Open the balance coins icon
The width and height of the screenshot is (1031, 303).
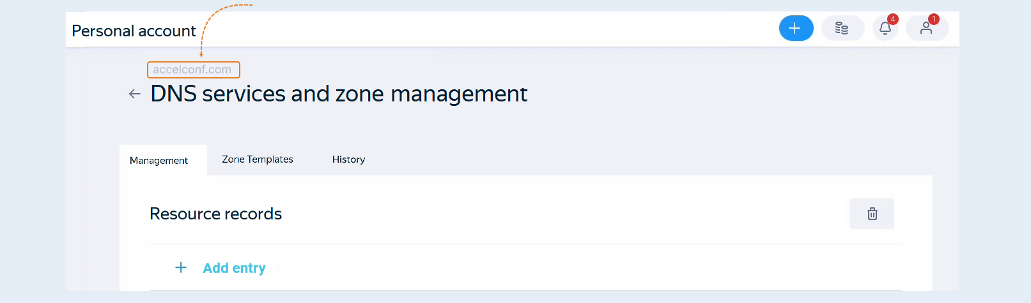842,28
